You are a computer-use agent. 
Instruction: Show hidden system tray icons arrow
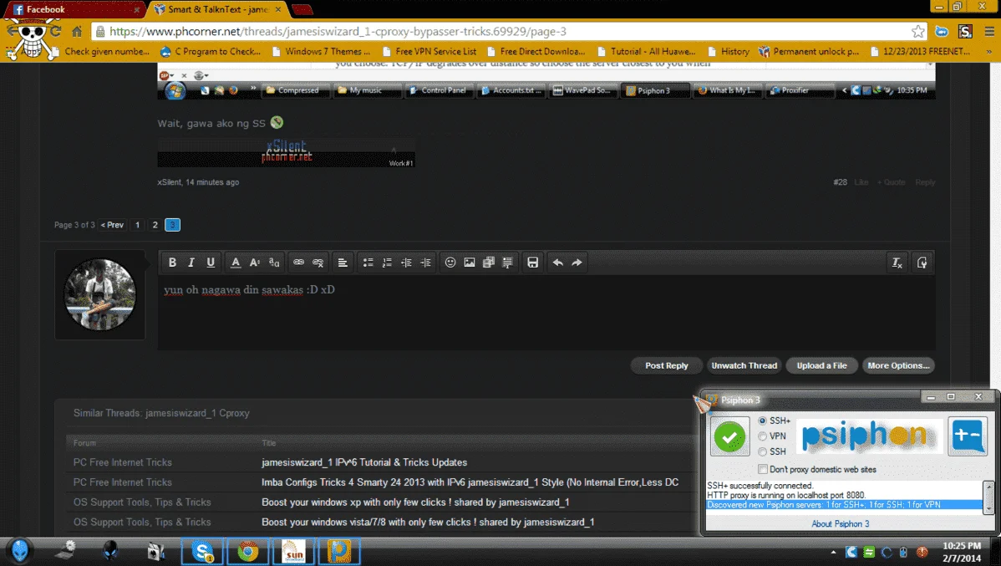(833, 552)
